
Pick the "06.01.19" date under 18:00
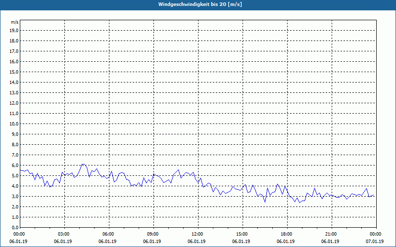pos(286,242)
